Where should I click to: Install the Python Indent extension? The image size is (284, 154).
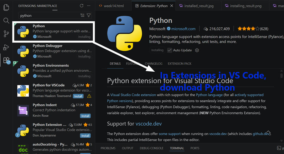click(85, 116)
